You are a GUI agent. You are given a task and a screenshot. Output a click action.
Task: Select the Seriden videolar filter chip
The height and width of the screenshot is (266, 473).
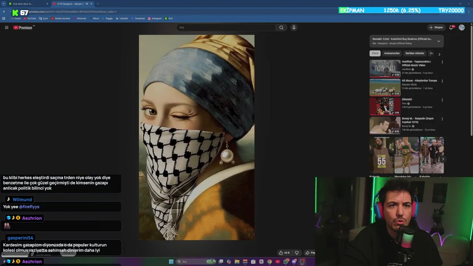point(415,53)
